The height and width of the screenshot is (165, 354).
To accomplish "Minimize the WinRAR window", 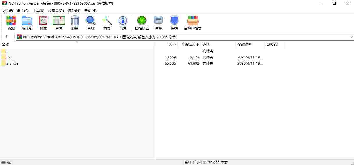I will point(321,3).
